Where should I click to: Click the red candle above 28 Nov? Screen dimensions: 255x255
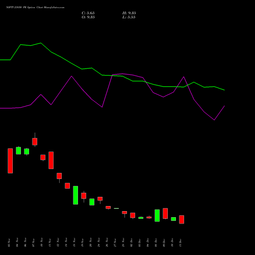[x=124, y=213]
